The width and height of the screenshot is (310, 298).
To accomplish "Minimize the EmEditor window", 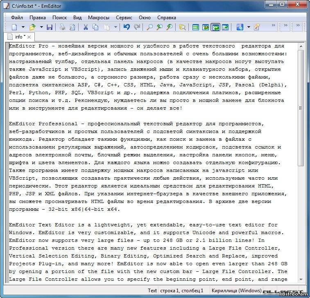I will point(271,5).
